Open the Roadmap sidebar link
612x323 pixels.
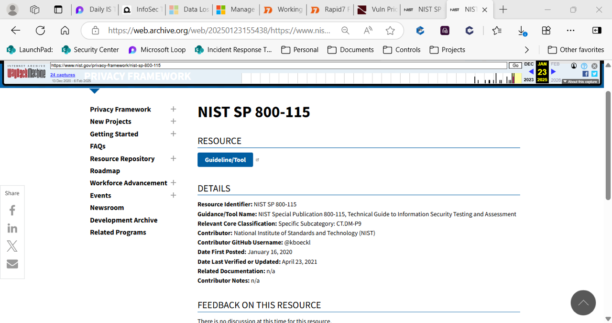click(105, 171)
